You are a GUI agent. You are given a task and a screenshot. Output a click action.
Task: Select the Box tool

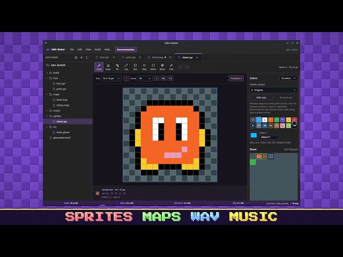pos(135,67)
